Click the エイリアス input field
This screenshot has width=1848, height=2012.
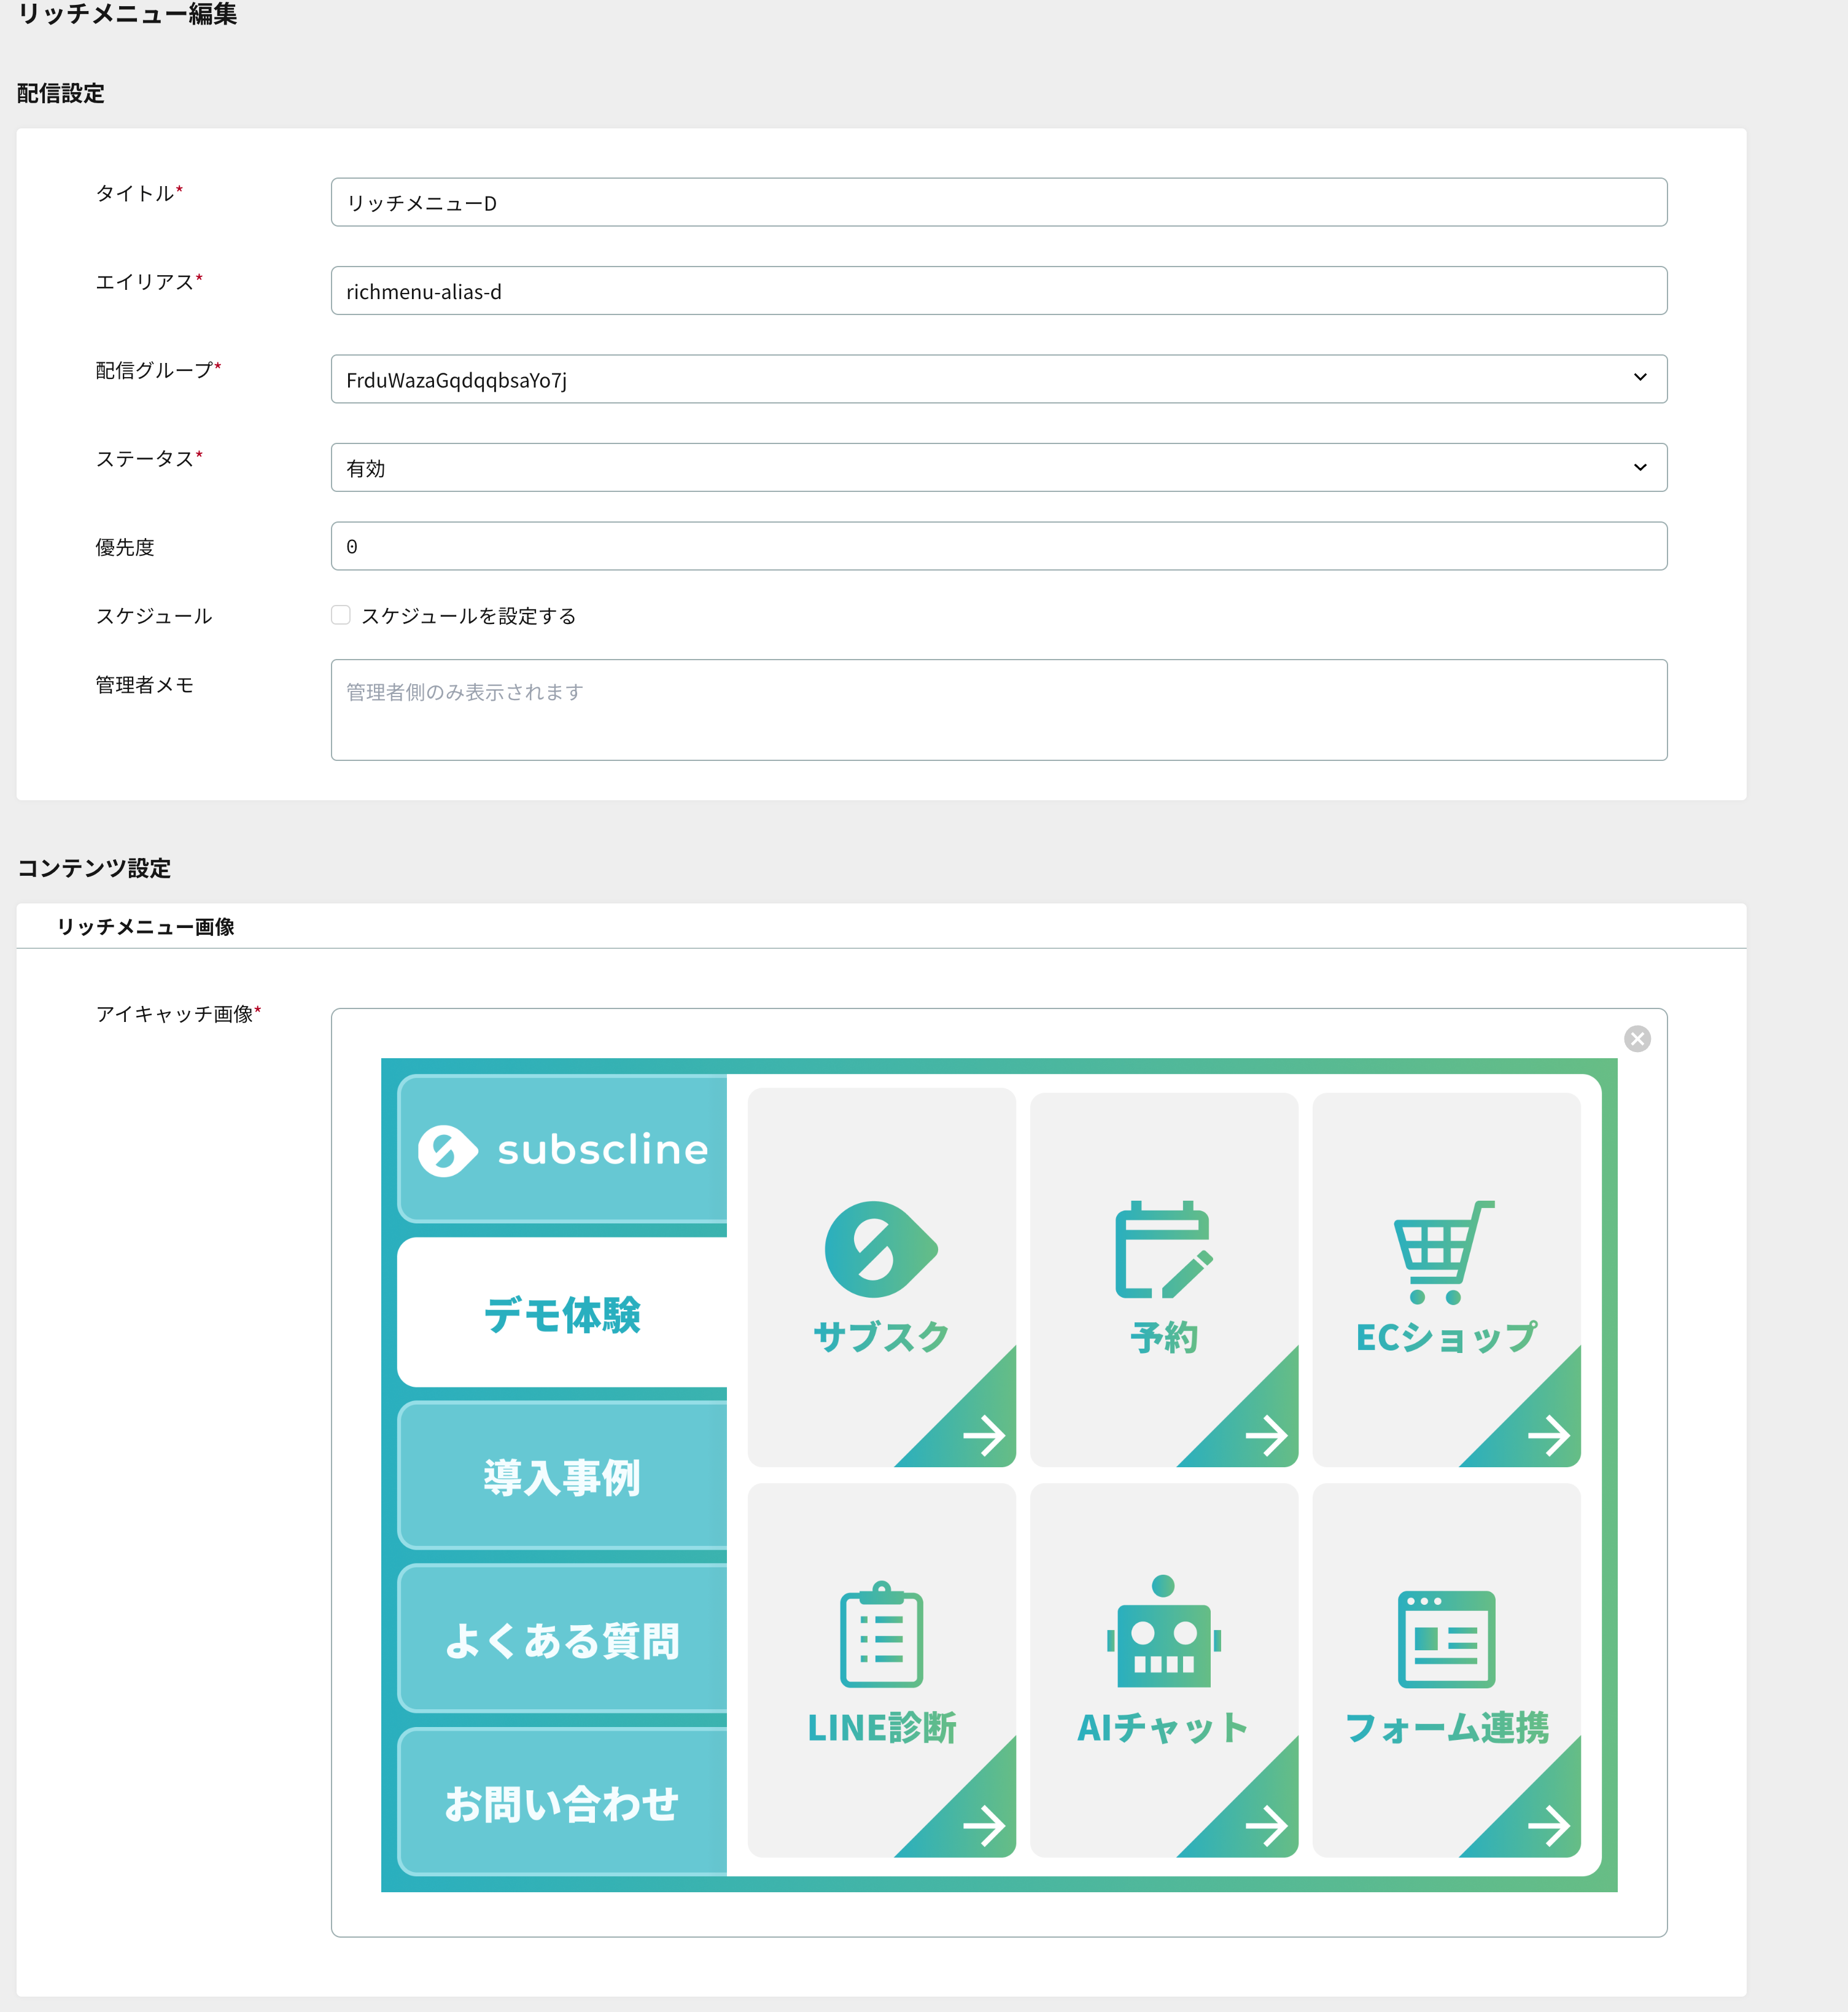point(999,290)
